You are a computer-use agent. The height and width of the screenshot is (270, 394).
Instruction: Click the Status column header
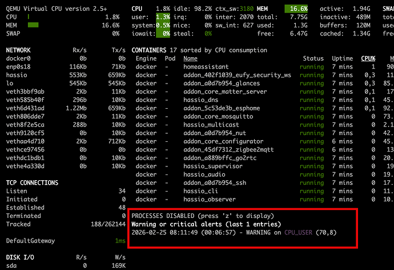[313, 58]
